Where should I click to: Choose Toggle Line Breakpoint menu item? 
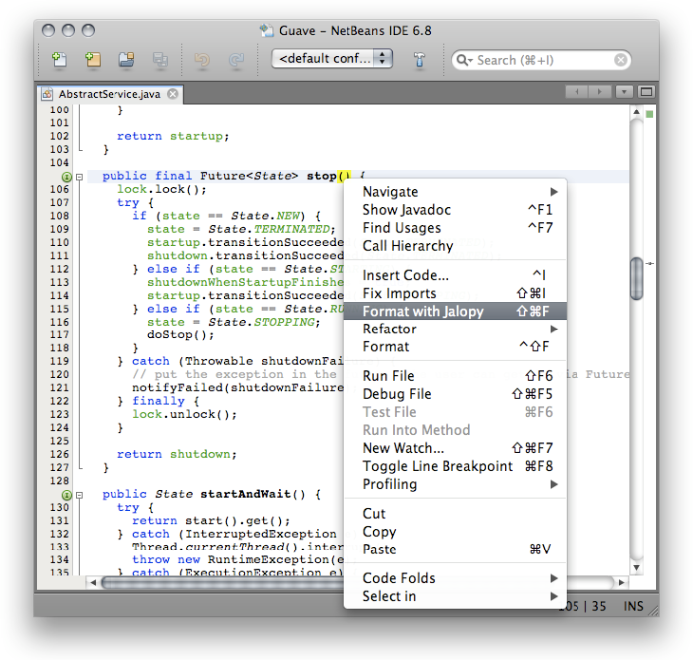tap(455, 466)
